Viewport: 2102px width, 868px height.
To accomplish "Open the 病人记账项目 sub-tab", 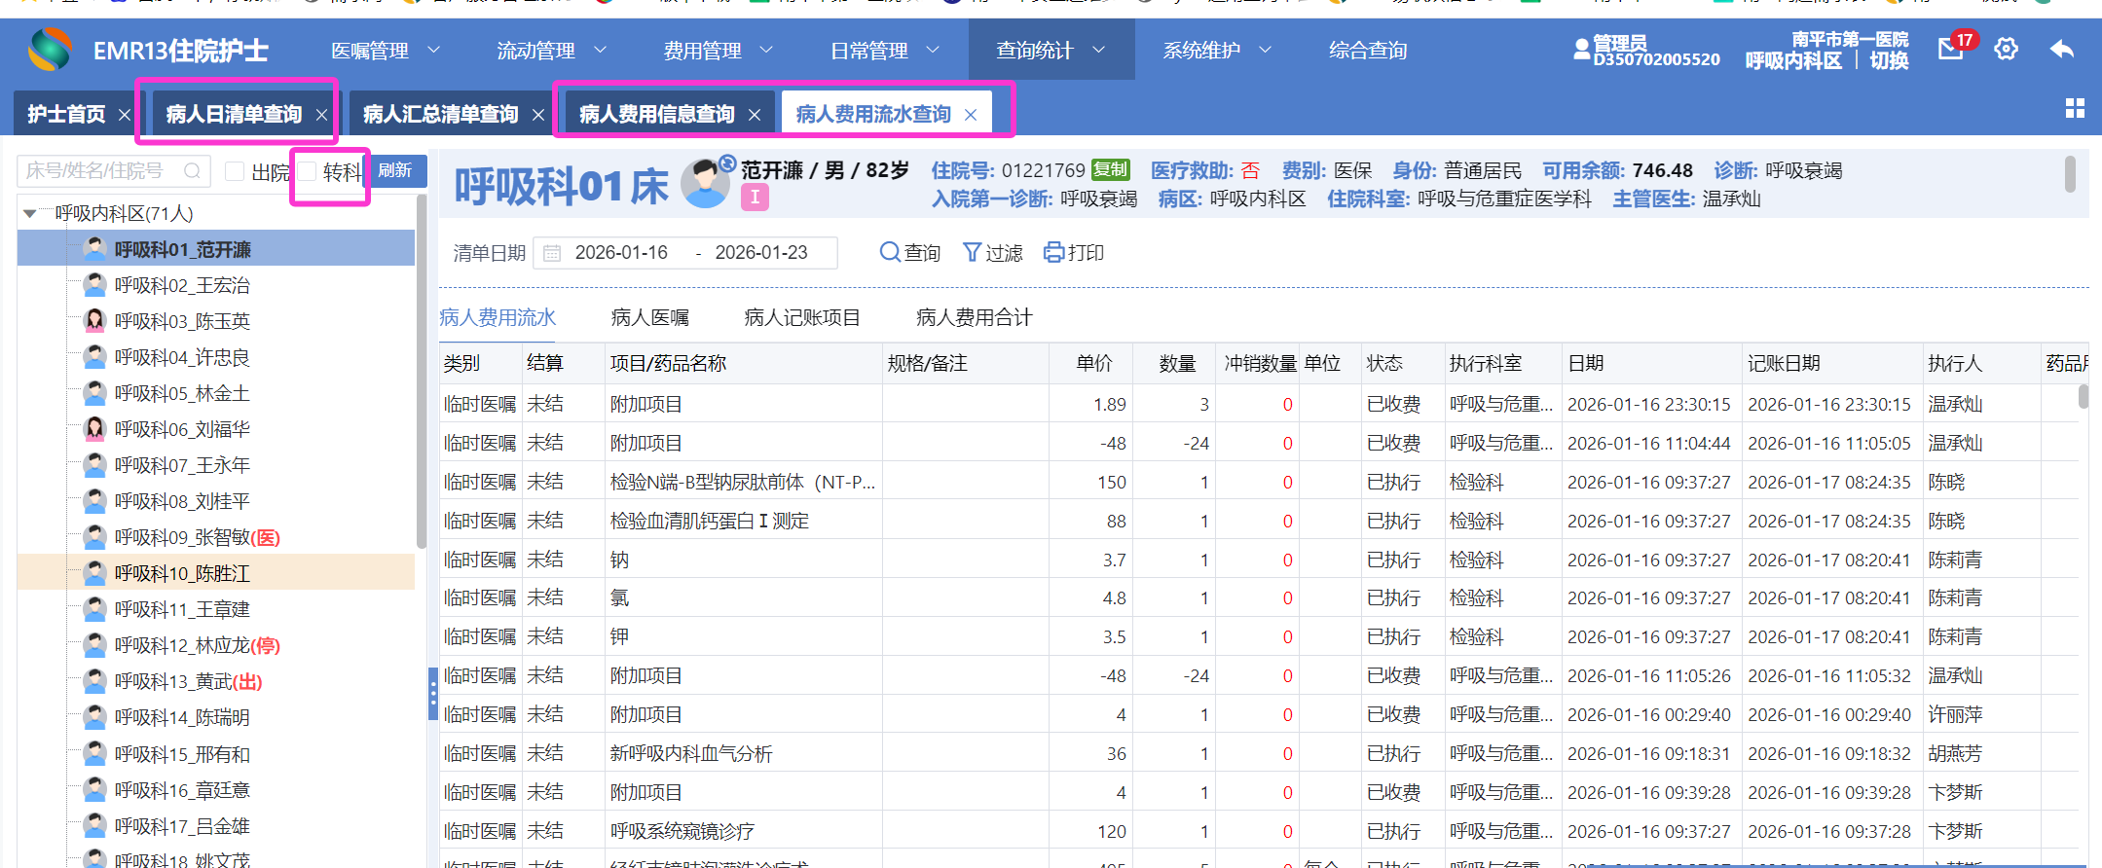I will [x=802, y=317].
